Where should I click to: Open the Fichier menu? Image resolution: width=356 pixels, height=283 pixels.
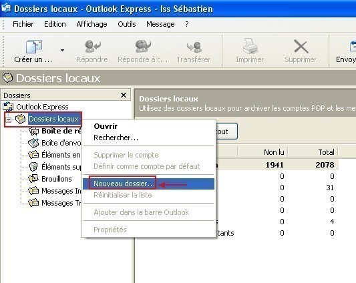23,24
